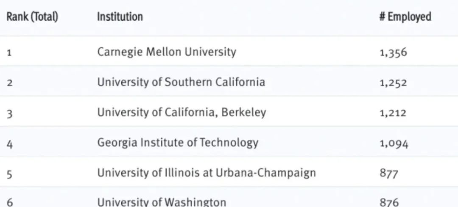Sort by # Employed column header

(405, 17)
